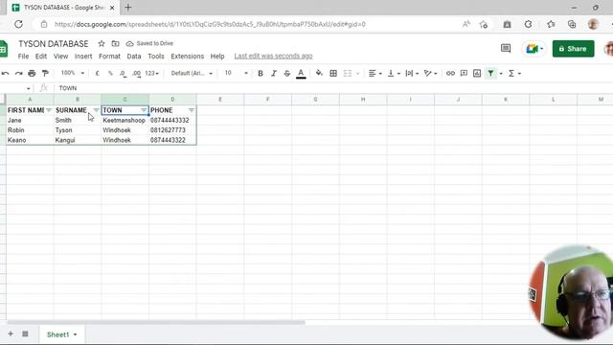The height and width of the screenshot is (345, 613).
Task: Open filter views dropdown arrow
Action: click(x=501, y=74)
